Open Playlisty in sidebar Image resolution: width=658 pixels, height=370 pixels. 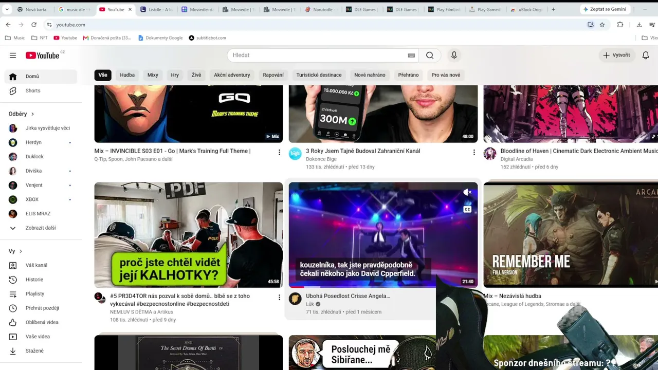[41, 294]
